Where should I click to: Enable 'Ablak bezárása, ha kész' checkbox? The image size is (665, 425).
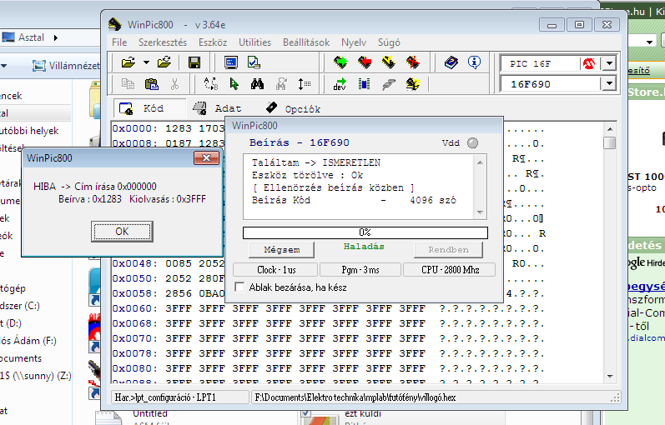coord(239,287)
